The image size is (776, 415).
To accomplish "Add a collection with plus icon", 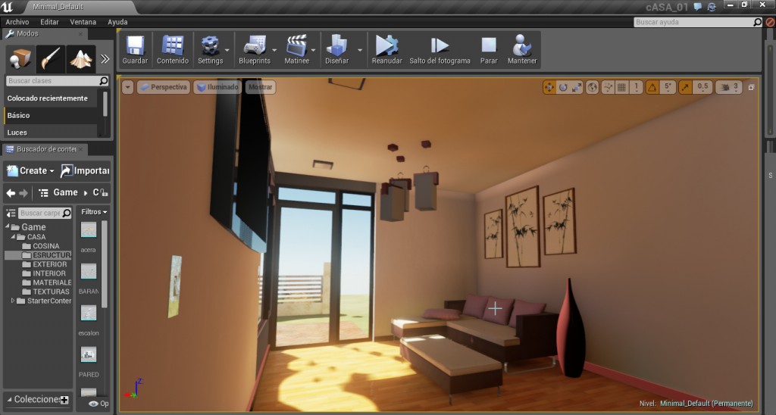I will (64, 400).
